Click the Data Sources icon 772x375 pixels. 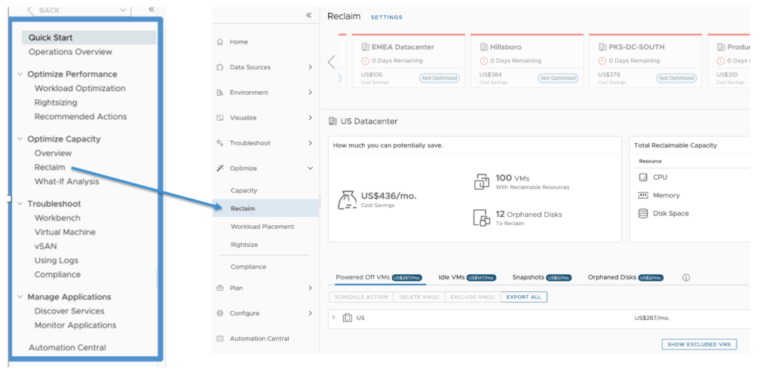[x=219, y=68]
